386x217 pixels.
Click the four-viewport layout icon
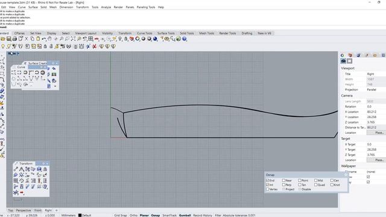(90, 39)
